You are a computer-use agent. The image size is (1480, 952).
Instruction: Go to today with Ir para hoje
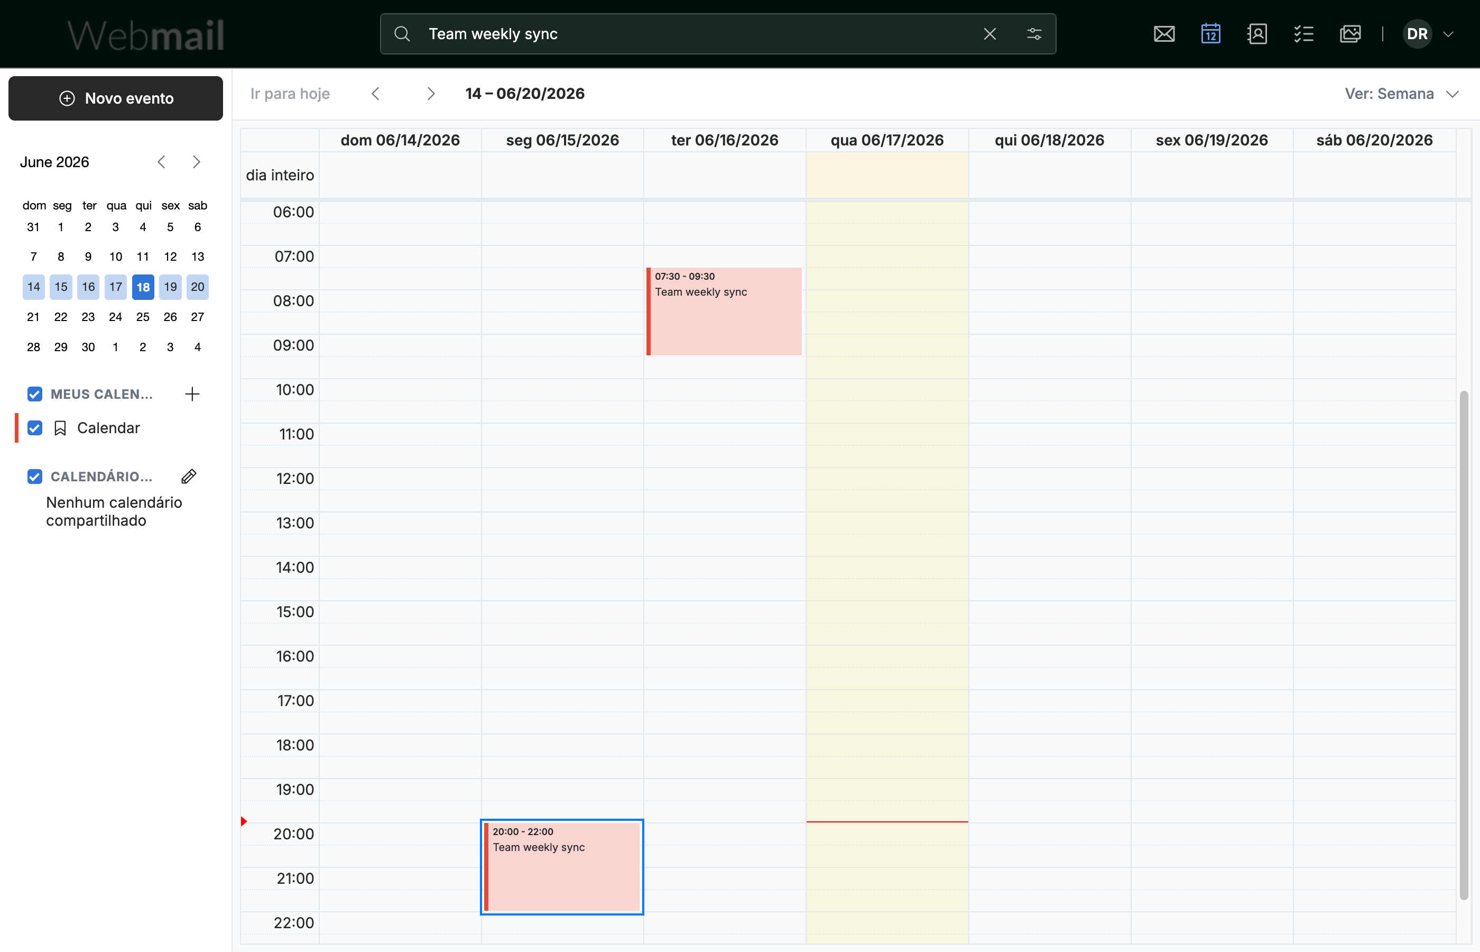[x=290, y=93]
